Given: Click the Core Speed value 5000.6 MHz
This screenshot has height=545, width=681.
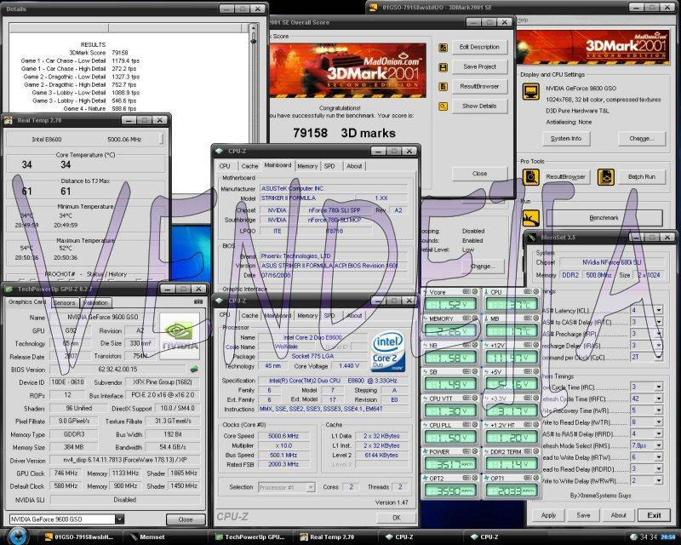Looking at the screenshot, I should point(283,436).
